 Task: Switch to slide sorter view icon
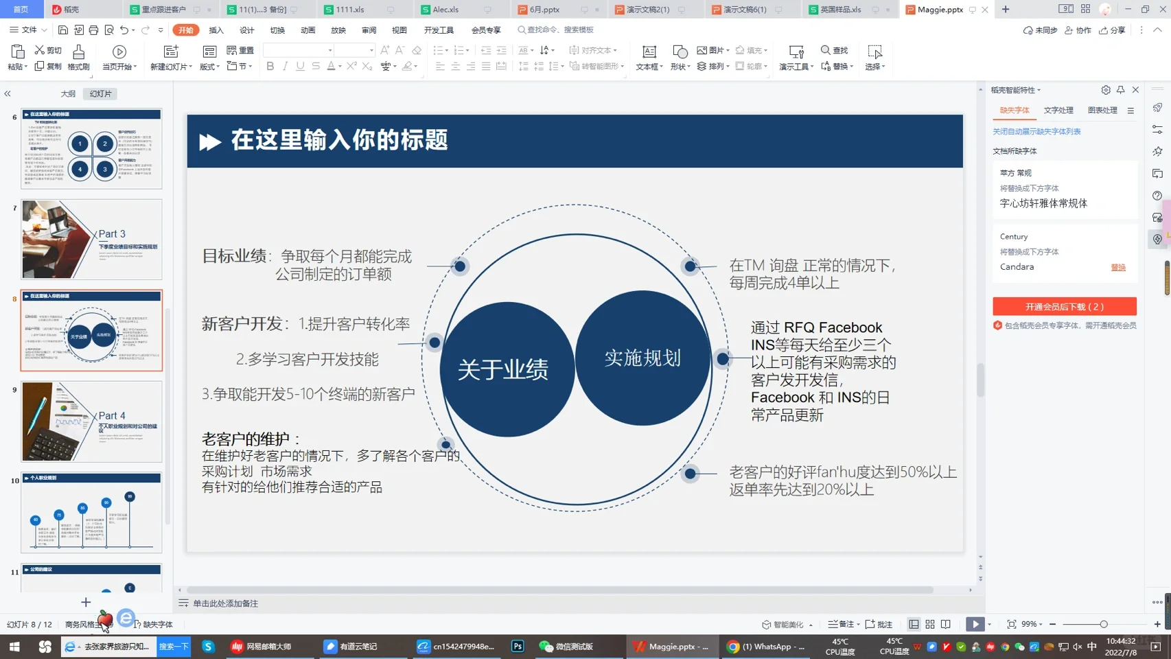point(930,624)
